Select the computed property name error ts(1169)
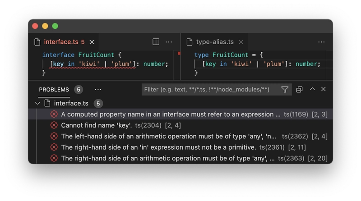361x201 pixels. (x=180, y=114)
